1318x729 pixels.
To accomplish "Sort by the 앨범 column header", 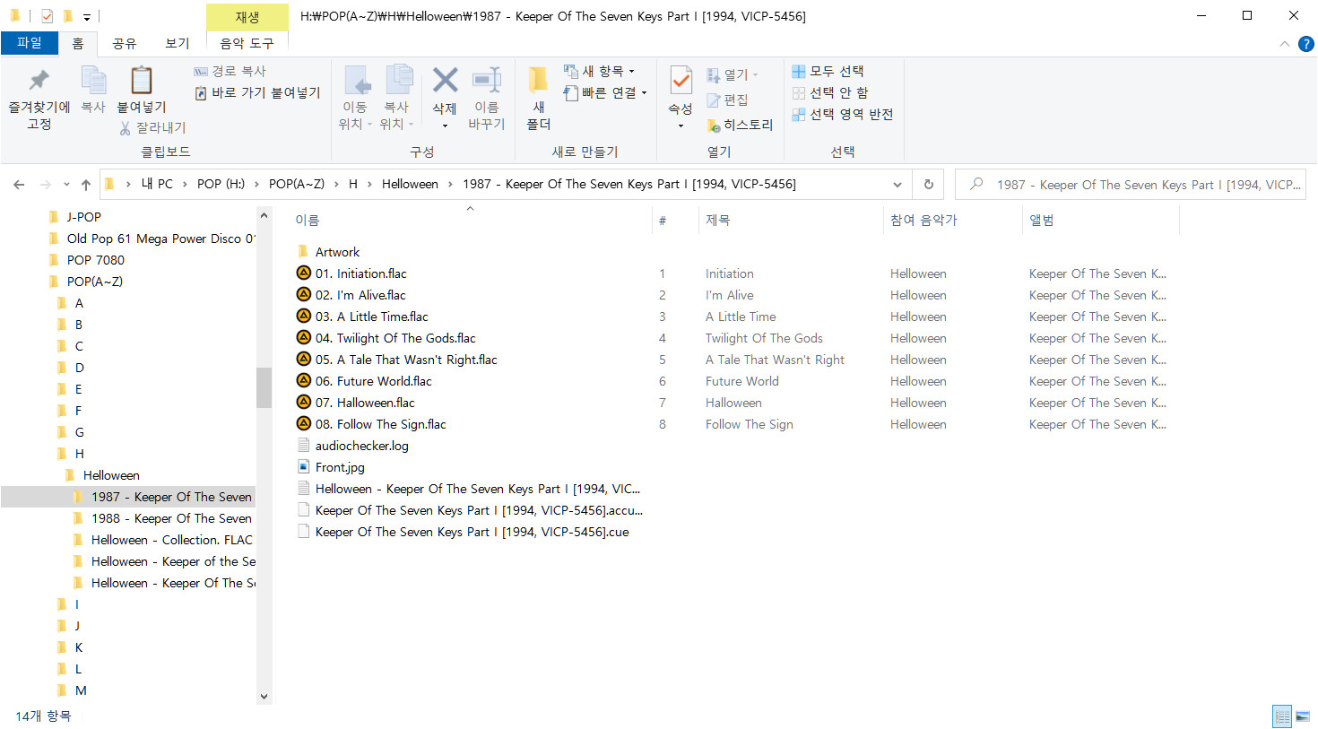I will (x=1042, y=220).
